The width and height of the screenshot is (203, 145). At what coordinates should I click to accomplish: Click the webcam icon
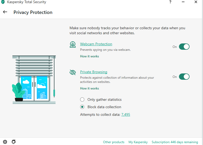click(x=73, y=44)
